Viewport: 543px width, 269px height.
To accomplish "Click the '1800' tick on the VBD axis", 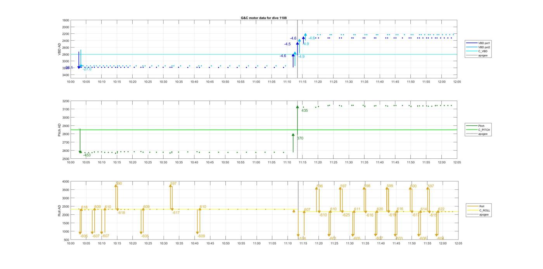I will pyautogui.click(x=66, y=20).
